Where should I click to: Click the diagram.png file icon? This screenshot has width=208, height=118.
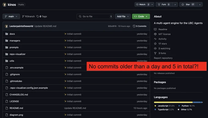coord(7,115)
